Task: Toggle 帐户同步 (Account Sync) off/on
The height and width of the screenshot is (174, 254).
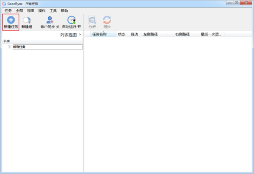Action: pos(50,22)
